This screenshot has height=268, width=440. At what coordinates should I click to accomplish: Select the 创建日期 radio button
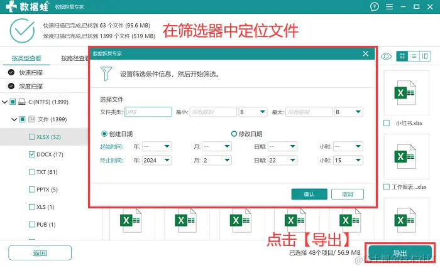[104, 134]
